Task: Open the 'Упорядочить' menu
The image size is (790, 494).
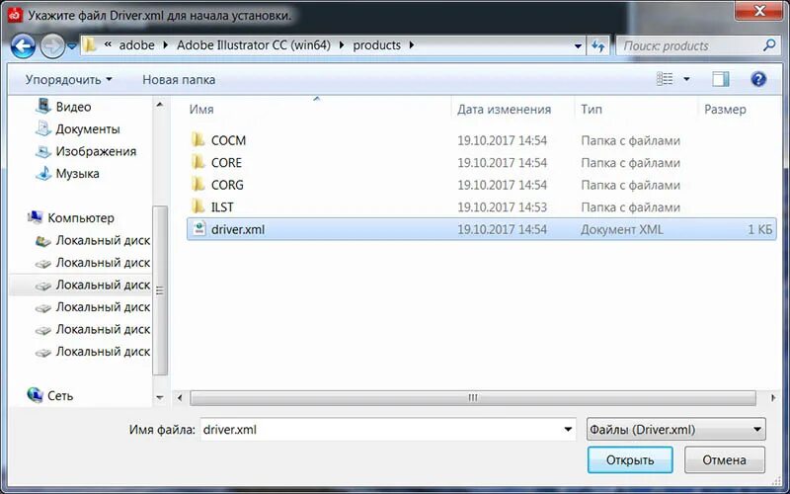Action: pyautogui.click(x=68, y=80)
